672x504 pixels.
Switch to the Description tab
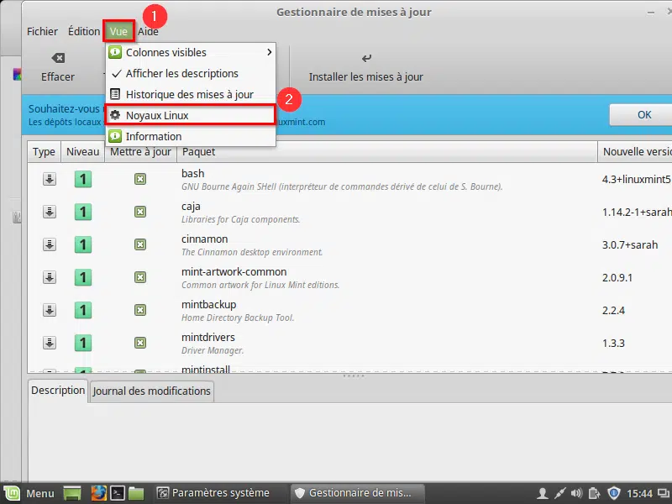click(58, 391)
